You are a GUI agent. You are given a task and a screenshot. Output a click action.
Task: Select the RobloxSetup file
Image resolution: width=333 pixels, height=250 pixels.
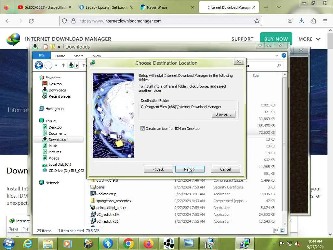point(106,194)
